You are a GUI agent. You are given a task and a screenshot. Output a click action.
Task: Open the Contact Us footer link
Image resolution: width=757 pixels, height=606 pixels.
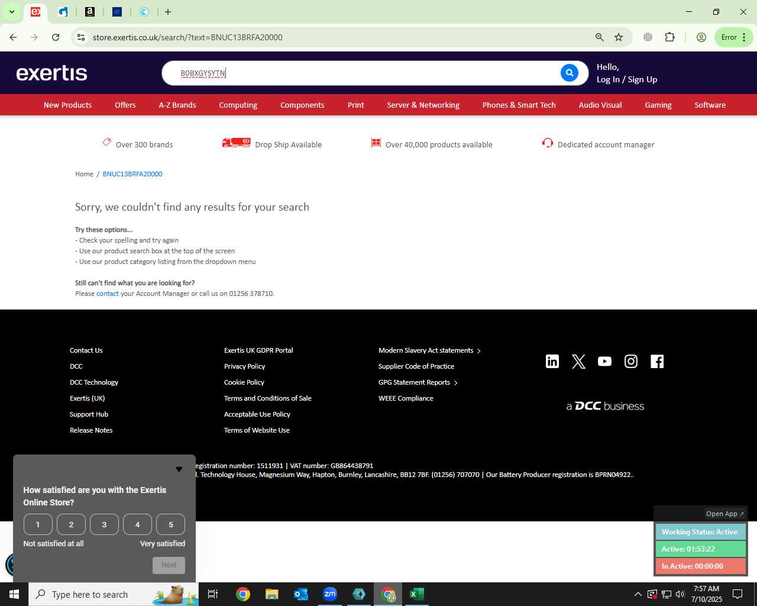click(x=86, y=350)
